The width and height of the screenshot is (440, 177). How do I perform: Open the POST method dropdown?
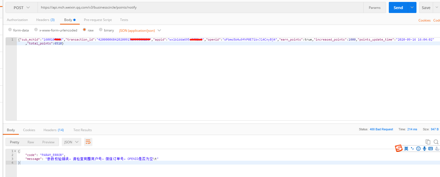tap(22, 7)
